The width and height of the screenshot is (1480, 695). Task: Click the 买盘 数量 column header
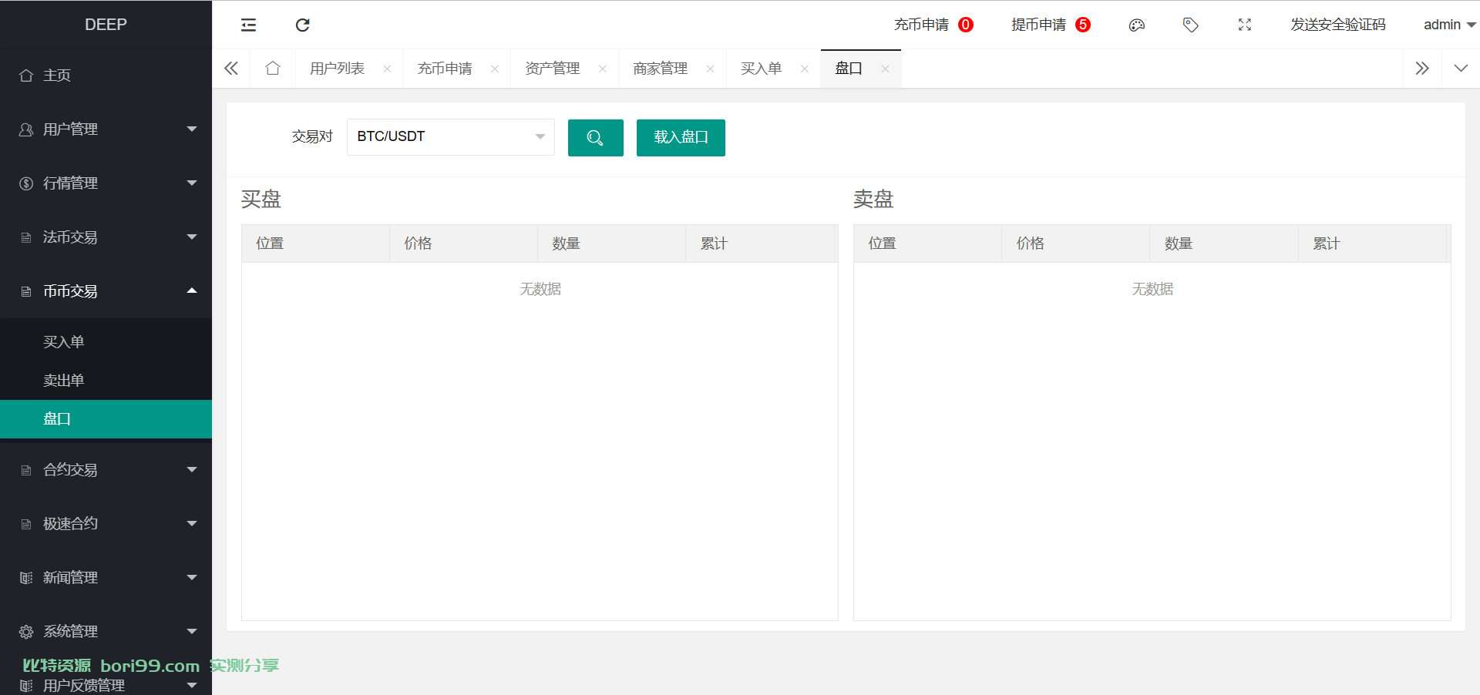pyautogui.click(x=611, y=243)
